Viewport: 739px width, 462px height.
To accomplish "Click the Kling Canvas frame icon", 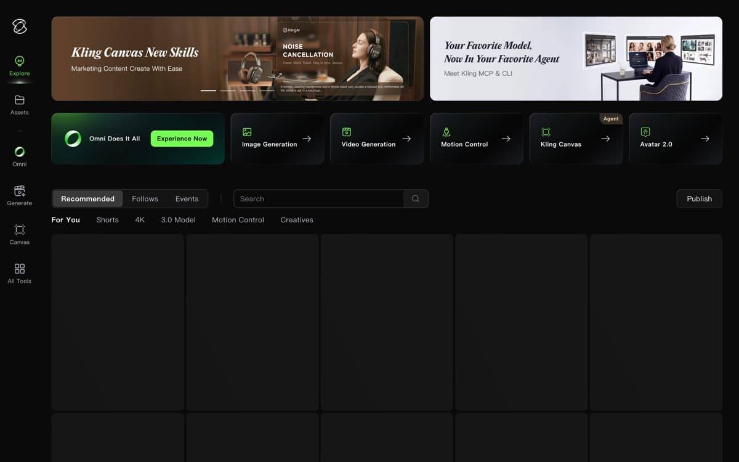I will point(546,132).
